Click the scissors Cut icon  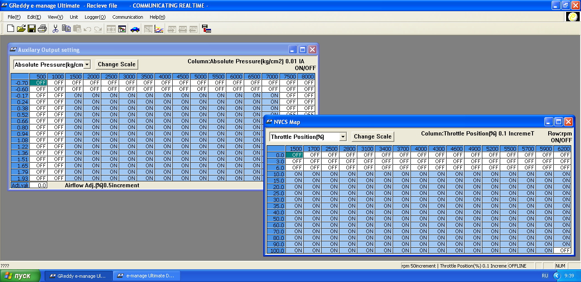click(x=55, y=29)
